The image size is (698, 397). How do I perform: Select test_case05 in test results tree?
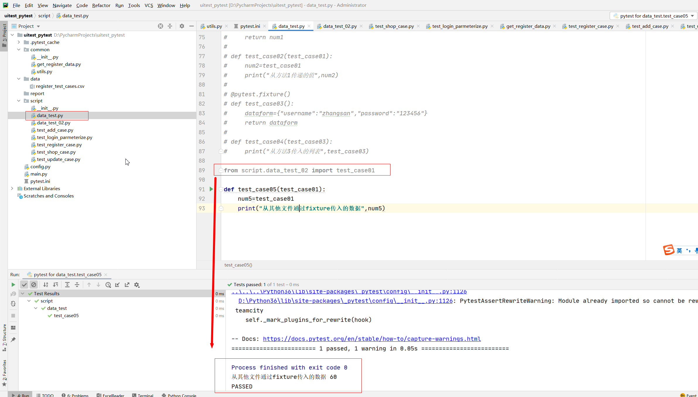point(66,315)
